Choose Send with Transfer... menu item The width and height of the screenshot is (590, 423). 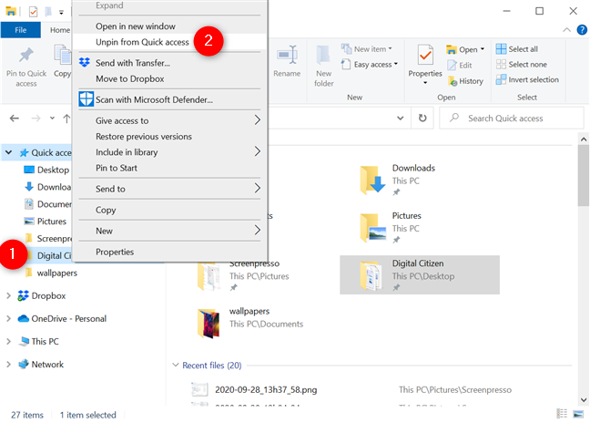(x=132, y=63)
